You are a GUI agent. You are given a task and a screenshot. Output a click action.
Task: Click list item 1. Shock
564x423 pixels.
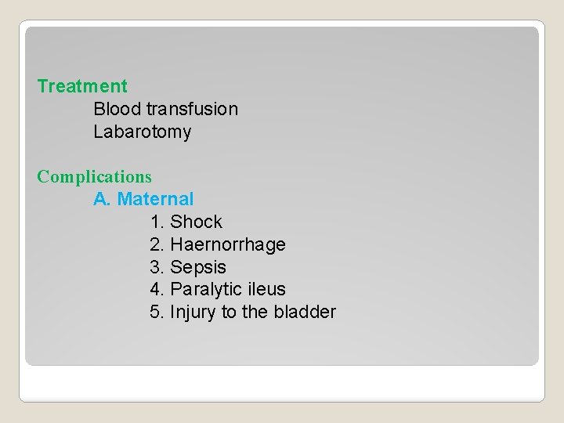tap(186, 222)
